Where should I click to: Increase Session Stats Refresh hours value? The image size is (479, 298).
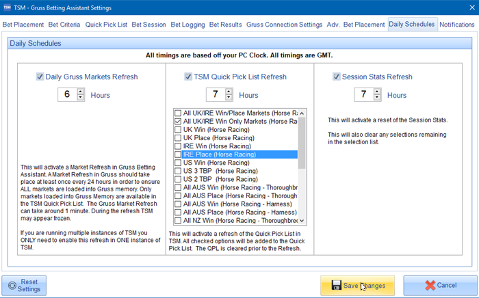(378, 92)
